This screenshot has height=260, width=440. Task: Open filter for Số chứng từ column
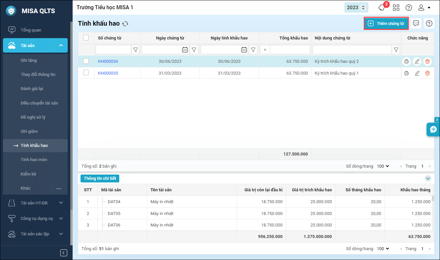135,50
